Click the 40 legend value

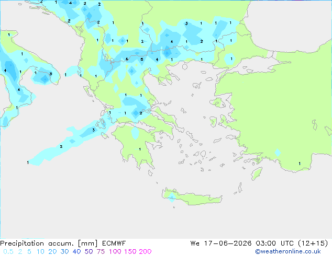coord(76,252)
